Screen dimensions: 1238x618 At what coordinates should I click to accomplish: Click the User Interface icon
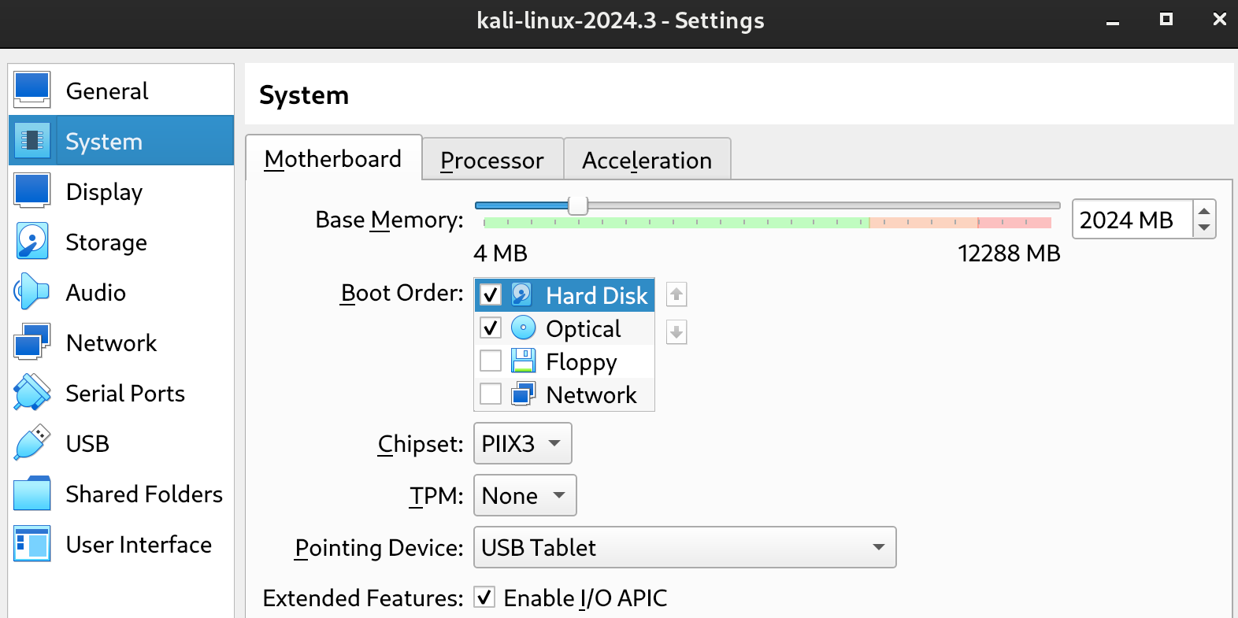[32, 544]
